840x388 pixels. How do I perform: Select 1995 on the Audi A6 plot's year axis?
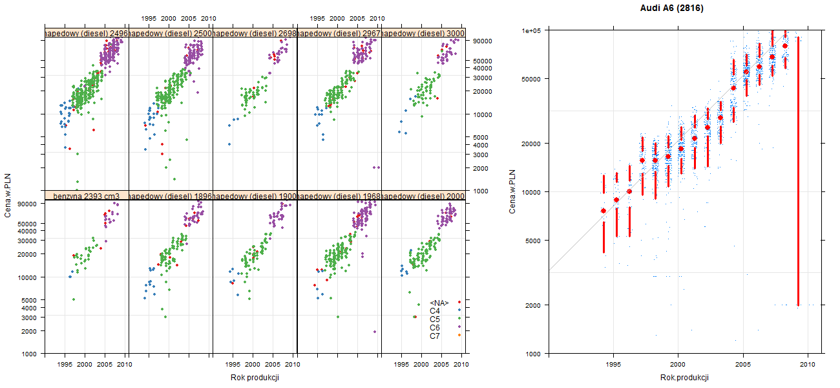coord(613,365)
